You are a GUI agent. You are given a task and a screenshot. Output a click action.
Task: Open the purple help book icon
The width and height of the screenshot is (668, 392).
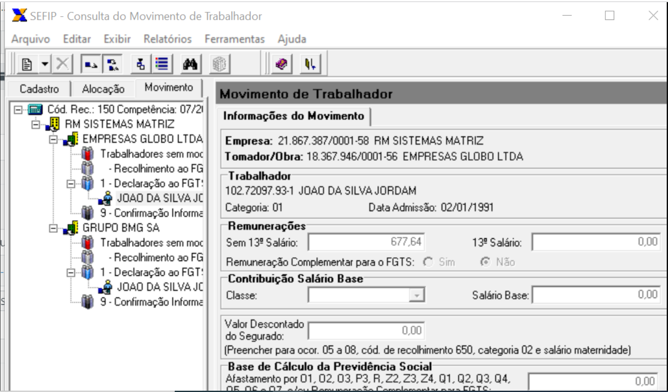pos(281,64)
